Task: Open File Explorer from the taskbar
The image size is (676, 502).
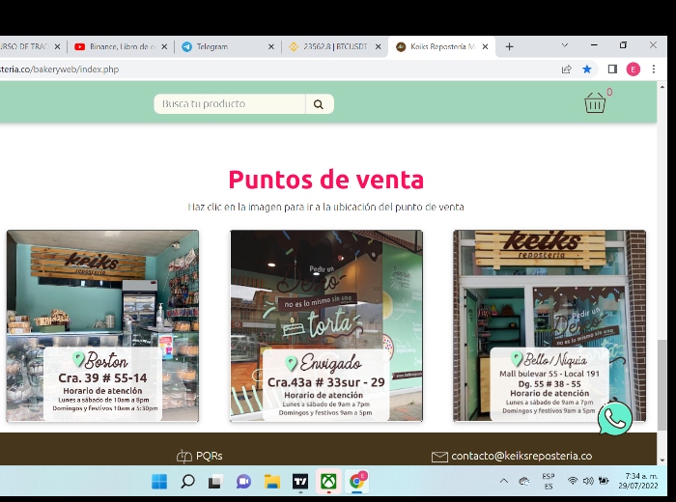Action: [272, 482]
